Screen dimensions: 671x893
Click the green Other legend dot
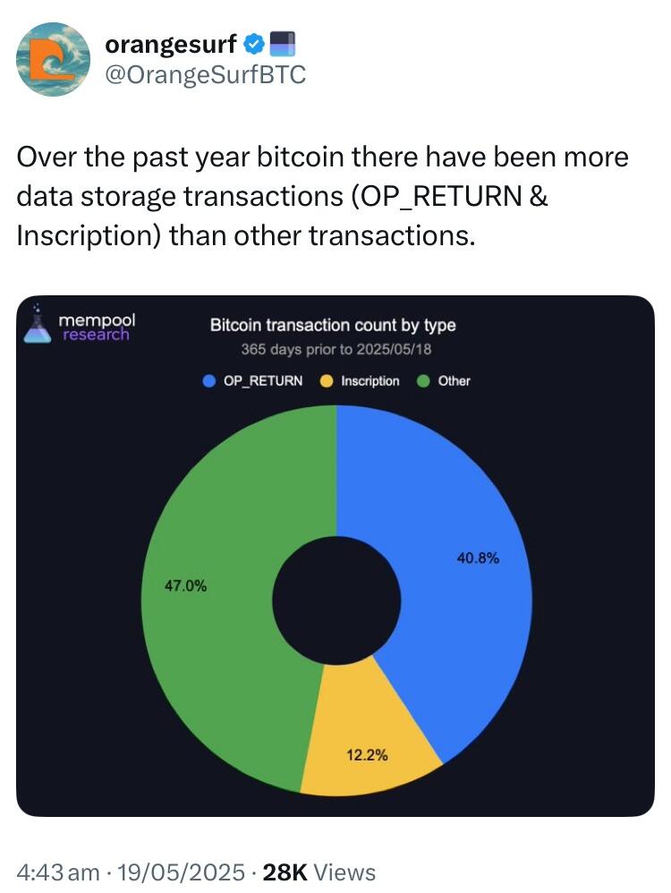pos(423,381)
